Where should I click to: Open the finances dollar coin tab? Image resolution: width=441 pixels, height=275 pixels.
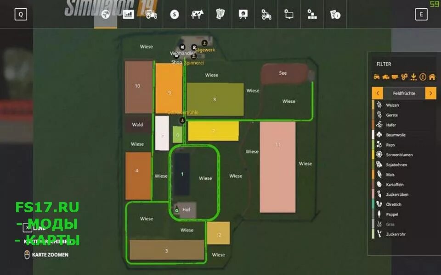point(175,14)
